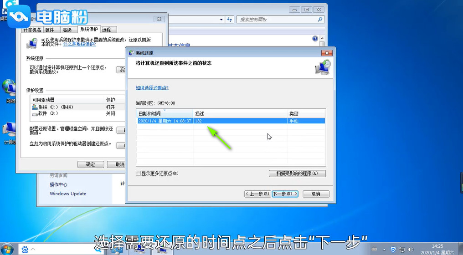The height and width of the screenshot is (255, 463).
Task: Open Windows Update link in Control Panel
Action: (68, 194)
